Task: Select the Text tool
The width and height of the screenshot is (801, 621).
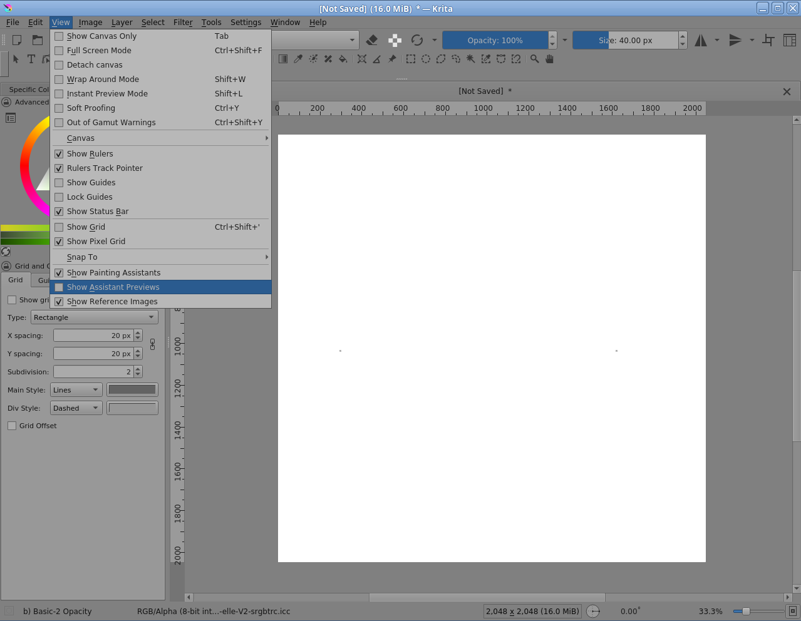Action: [x=31, y=59]
